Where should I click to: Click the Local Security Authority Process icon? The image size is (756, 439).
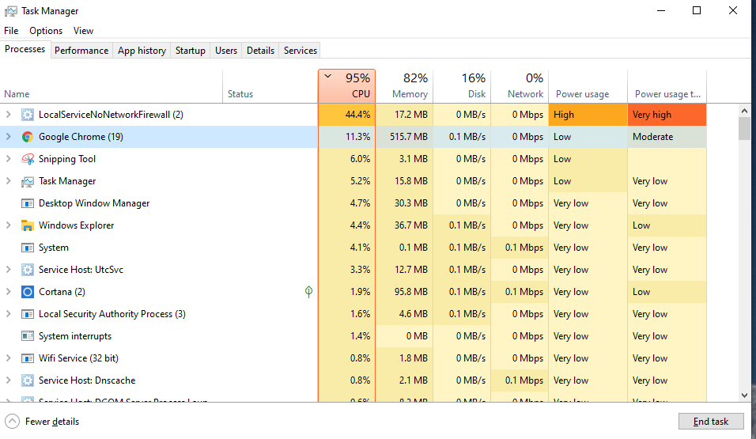pos(28,314)
